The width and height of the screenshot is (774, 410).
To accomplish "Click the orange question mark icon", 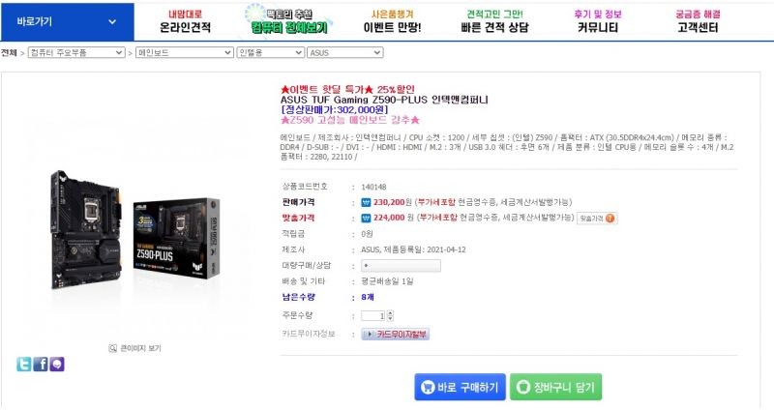I will tap(610, 219).
